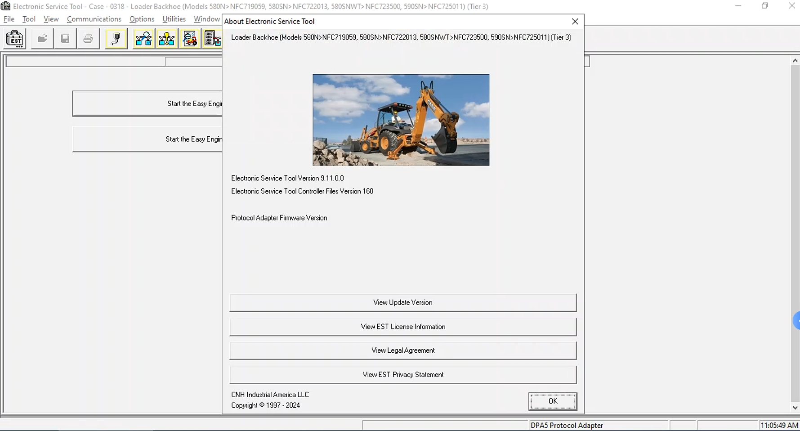
Task: Open the File menu
Action: pyautogui.click(x=9, y=19)
